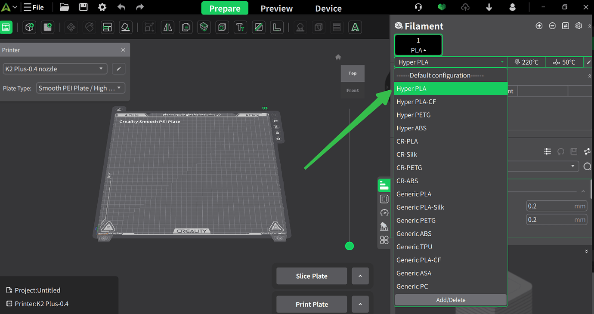Activate the Text tool in the toolbar

click(x=240, y=27)
